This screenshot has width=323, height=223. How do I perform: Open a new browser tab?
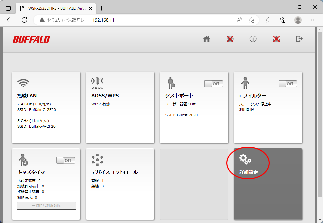[x=101, y=8]
